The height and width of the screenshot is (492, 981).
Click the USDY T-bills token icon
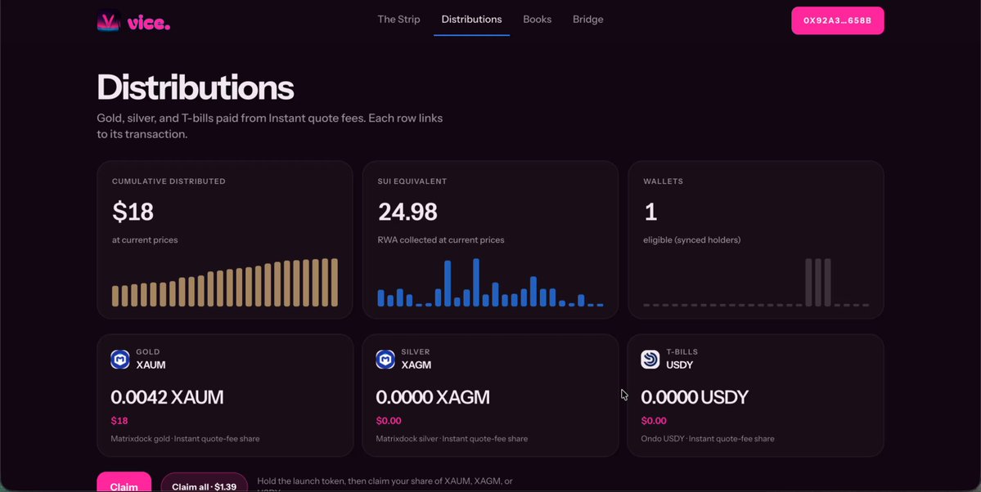650,360
